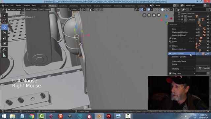This screenshot has height=119, width=211.
Task: Open the Object Mode dropdown
Action: tap(16, 10)
